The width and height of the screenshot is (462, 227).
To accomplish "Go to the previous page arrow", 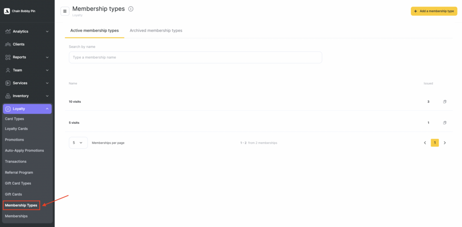I will pos(425,143).
